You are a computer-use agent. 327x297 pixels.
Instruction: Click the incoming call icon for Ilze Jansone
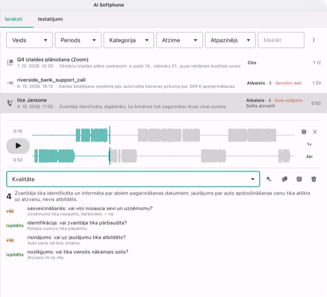(x=10, y=103)
